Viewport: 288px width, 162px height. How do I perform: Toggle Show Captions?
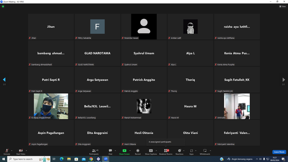tap(151, 152)
